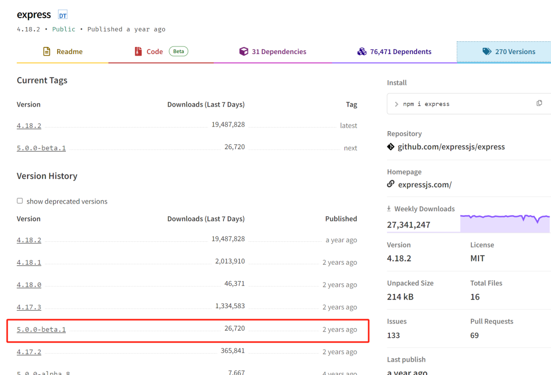This screenshot has height=375, width=551.
Task: Open version 4.18.1 link
Action: [29, 262]
